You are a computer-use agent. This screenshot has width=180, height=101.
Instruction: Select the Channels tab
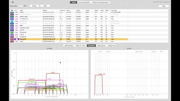[x=91, y=45]
